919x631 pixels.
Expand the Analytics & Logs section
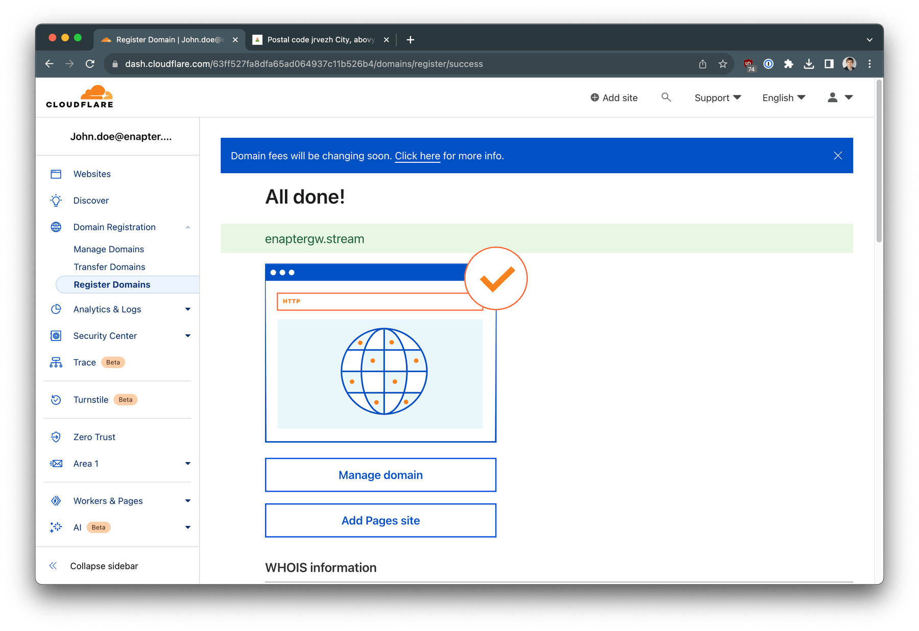pyautogui.click(x=188, y=309)
